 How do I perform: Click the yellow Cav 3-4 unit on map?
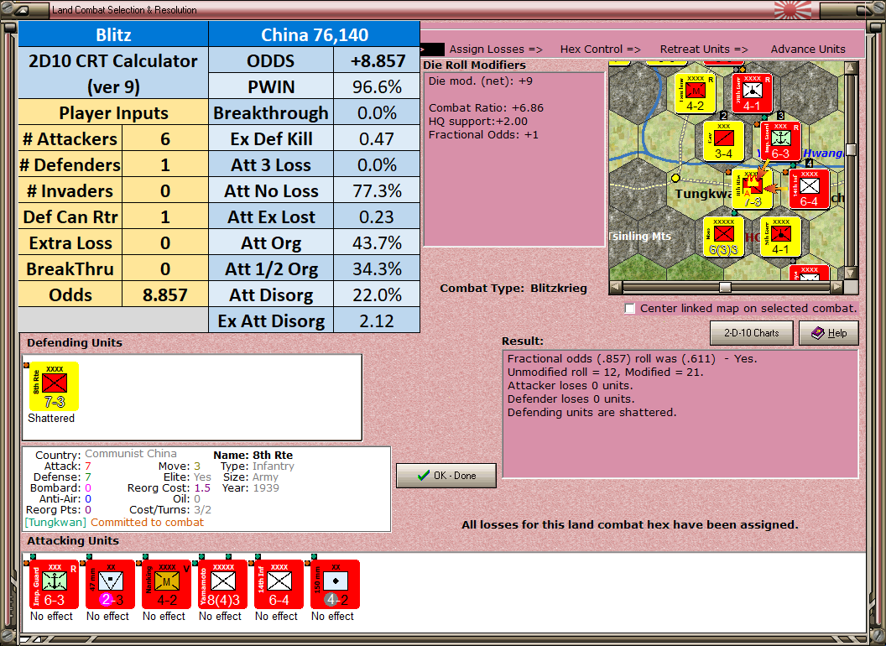(724, 141)
